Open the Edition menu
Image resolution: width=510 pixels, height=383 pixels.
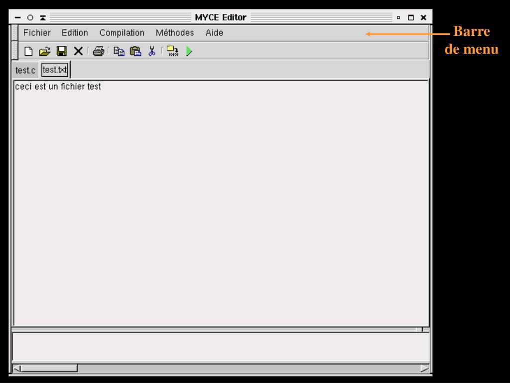pyautogui.click(x=75, y=32)
